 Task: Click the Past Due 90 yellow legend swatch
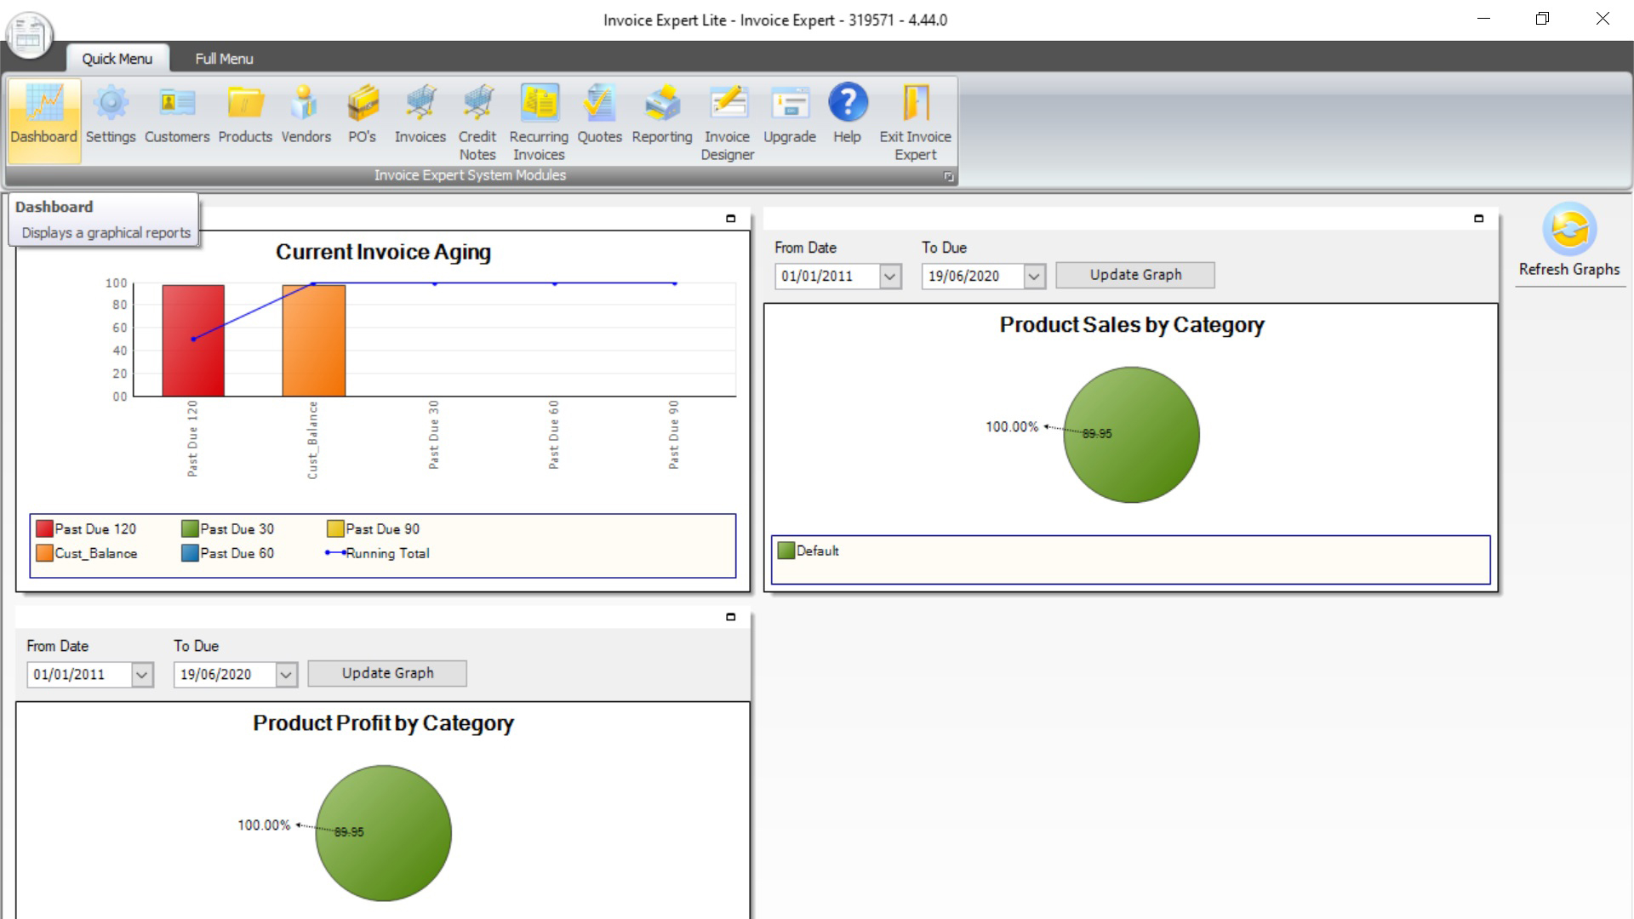point(335,529)
